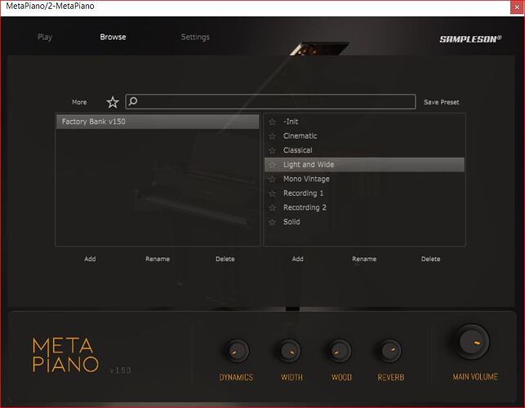Favorite the Recotrding 2 preset star

point(272,208)
